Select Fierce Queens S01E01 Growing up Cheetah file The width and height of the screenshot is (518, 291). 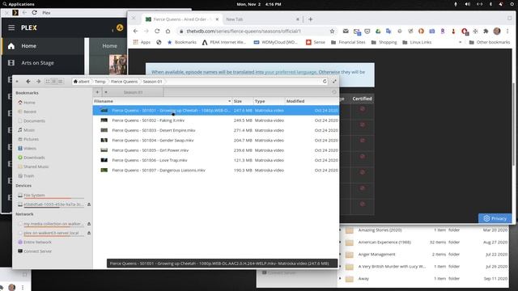point(216,111)
